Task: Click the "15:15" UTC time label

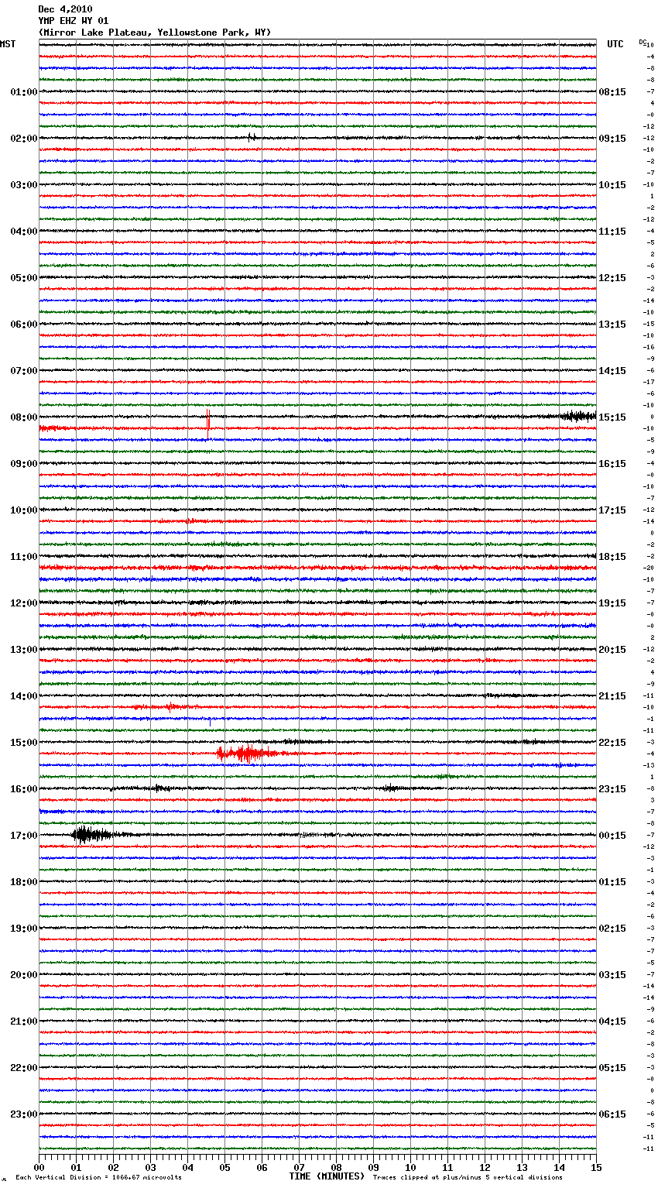Action: tap(612, 417)
